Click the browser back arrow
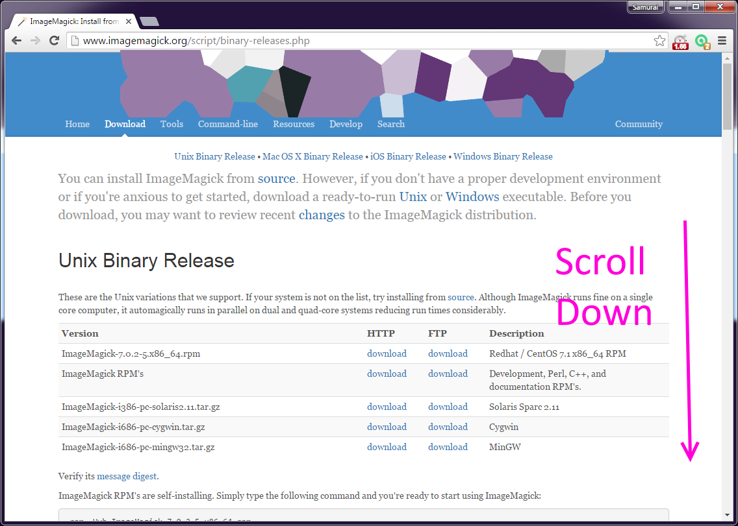Image resolution: width=738 pixels, height=526 pixels. 17,40
